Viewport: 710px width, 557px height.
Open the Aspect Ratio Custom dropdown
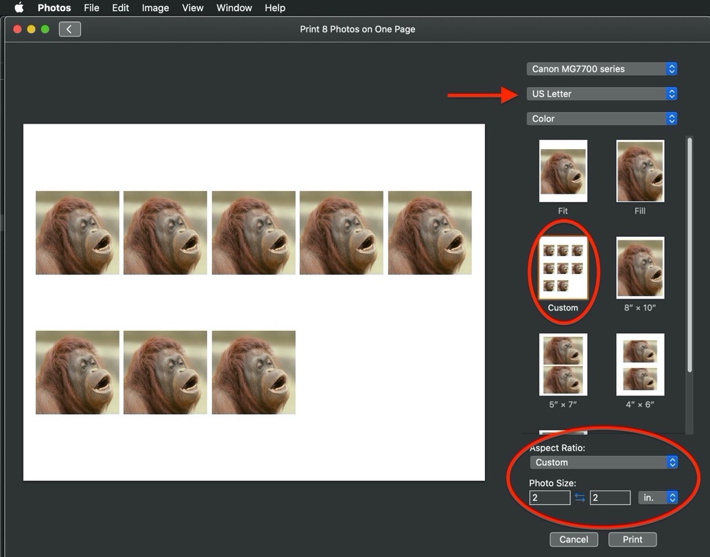[x=604, y=462]
